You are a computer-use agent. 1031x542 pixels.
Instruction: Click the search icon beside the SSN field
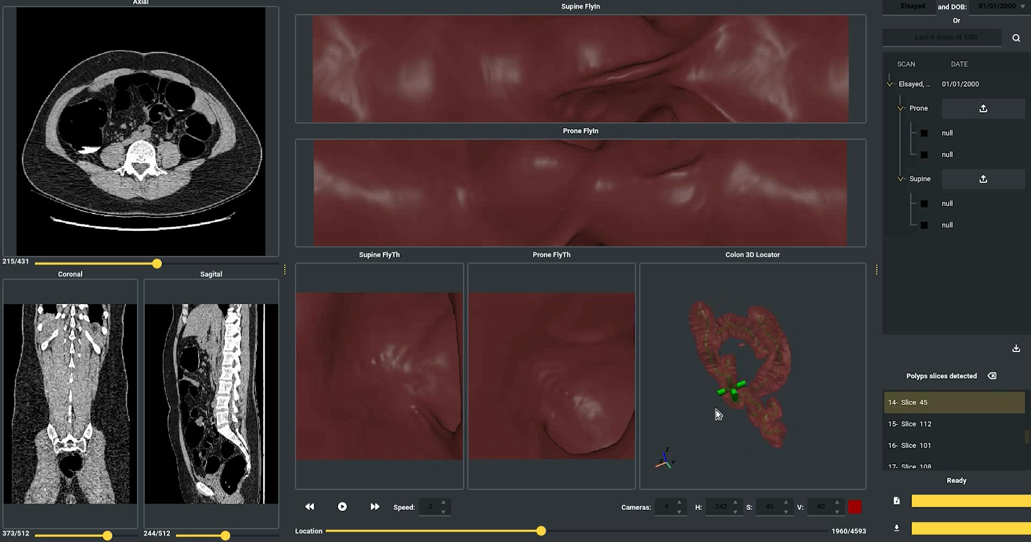click(x=1017, y=37)
